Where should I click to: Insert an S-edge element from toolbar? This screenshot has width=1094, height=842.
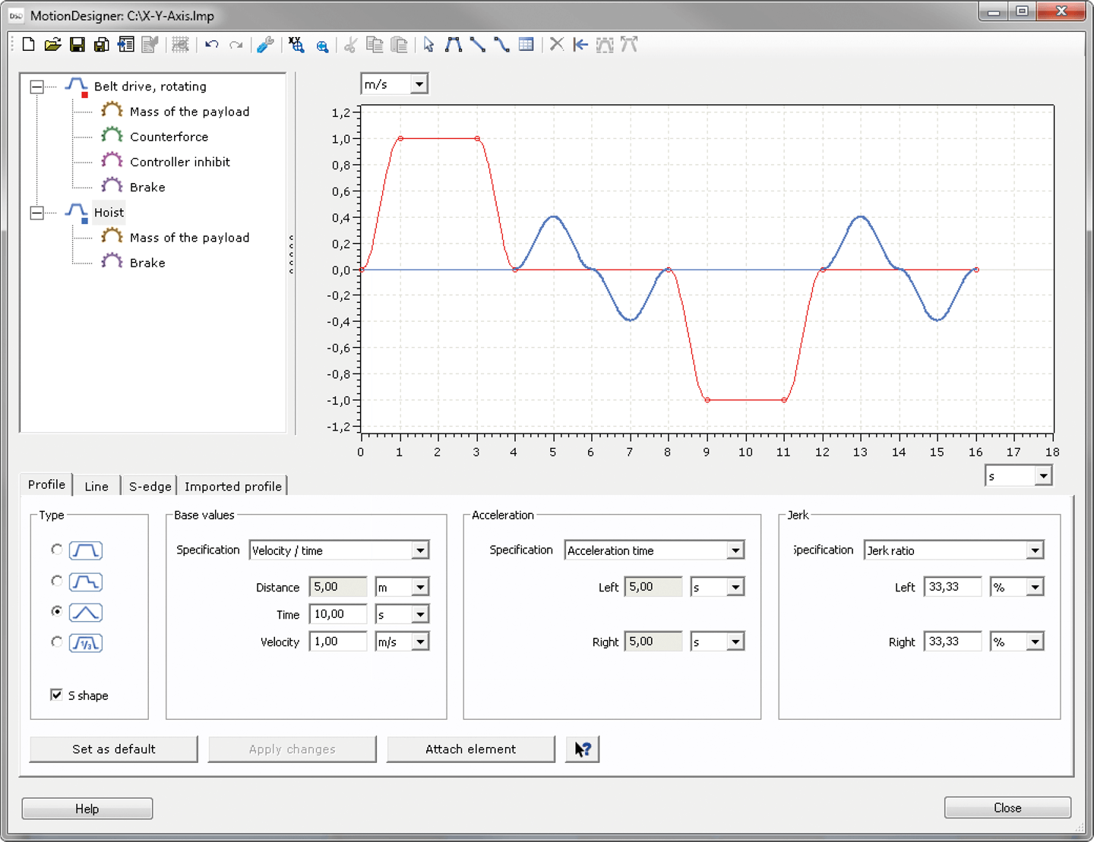point(501,45)
